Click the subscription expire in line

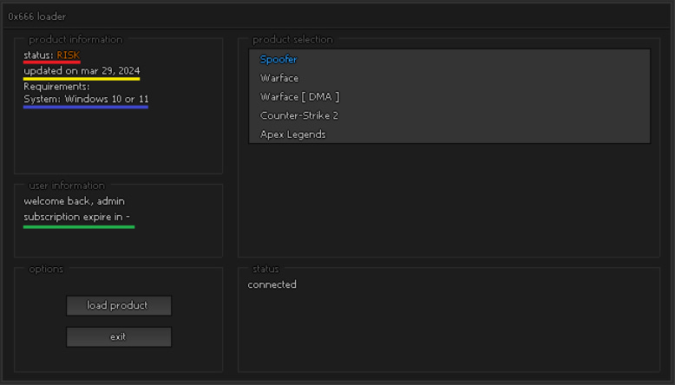(76, 217)
